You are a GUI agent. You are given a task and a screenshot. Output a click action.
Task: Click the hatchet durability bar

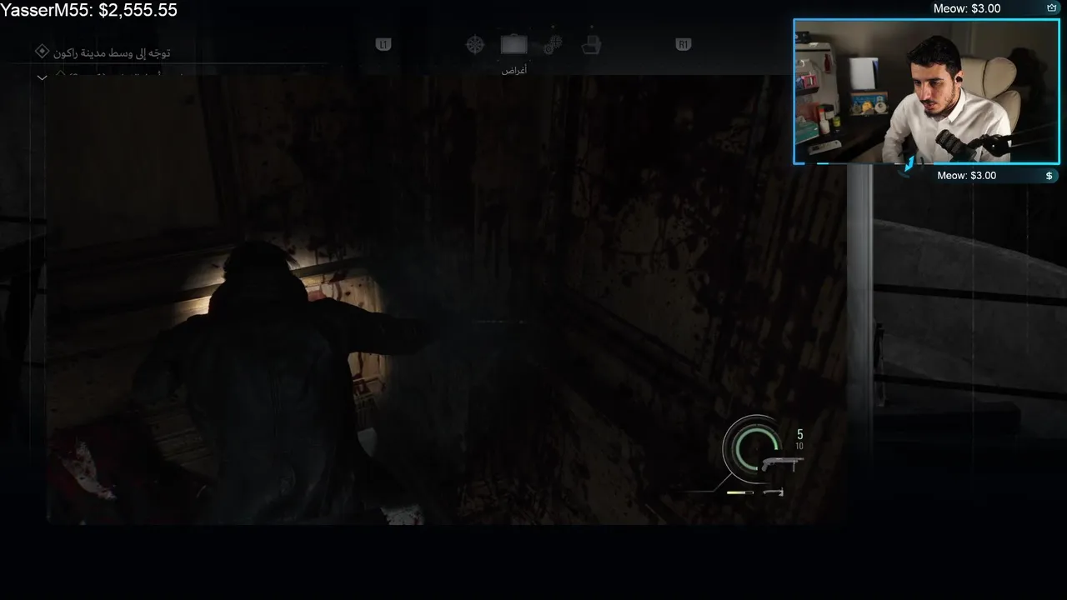[x=739, y=492]
